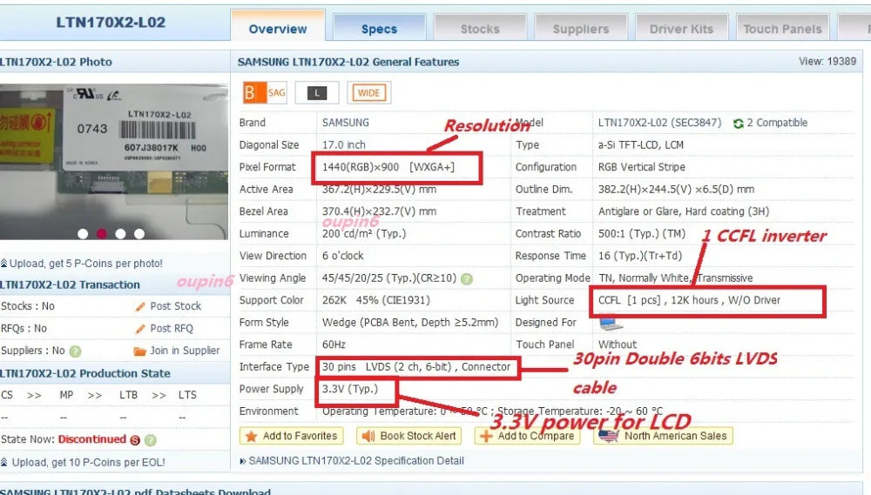Click the RFQs : No row

(x=24, y=329)
